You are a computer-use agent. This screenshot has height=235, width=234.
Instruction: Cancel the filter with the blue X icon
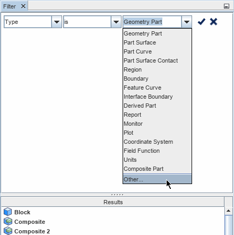pos(213,22)
